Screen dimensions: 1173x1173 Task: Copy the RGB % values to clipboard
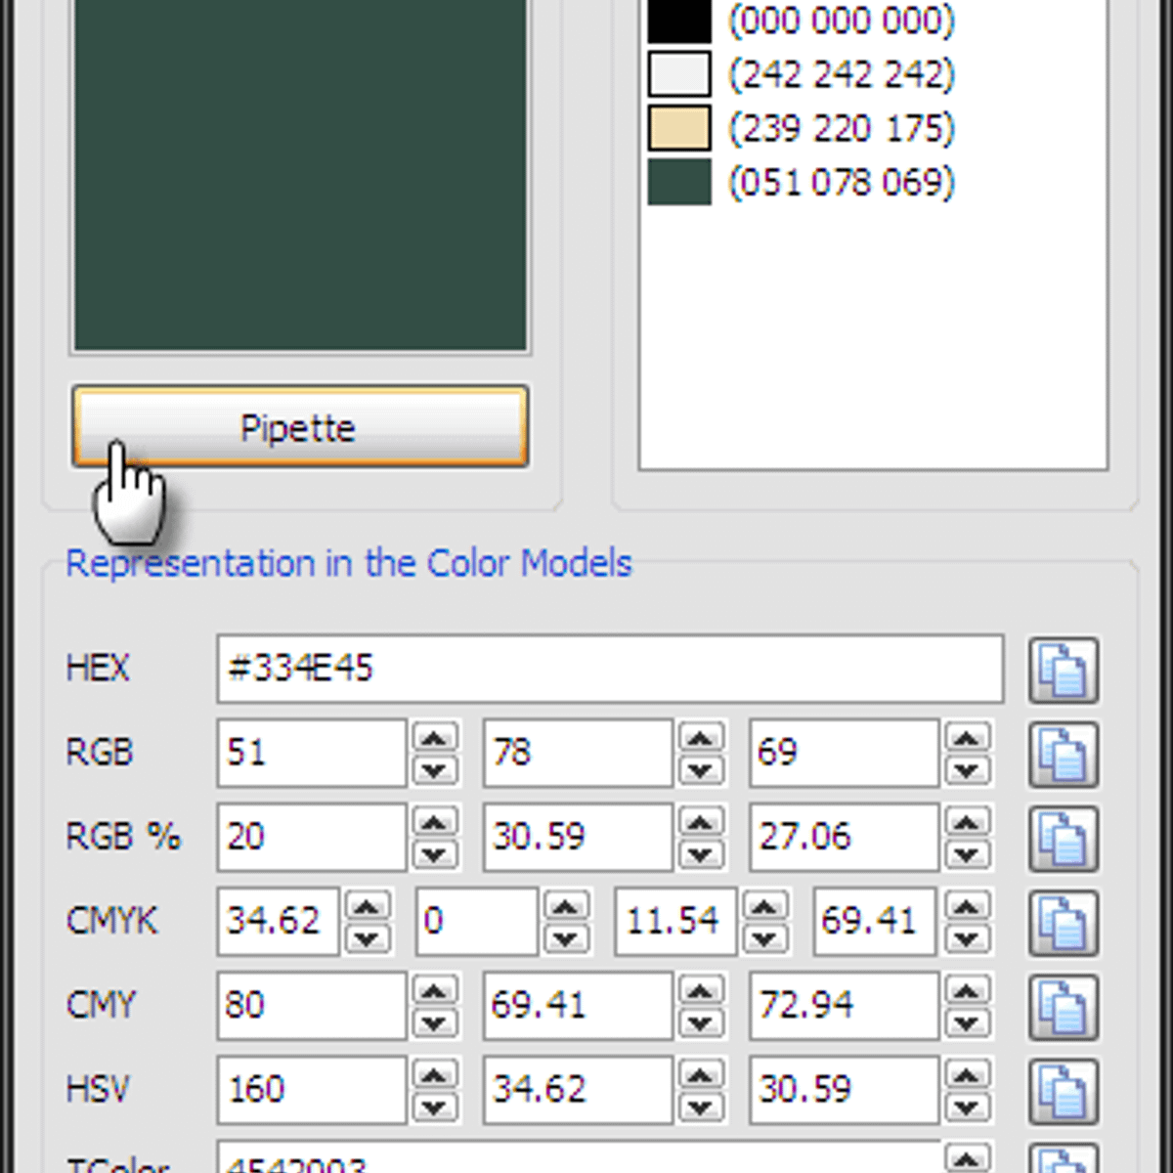[x=1063, y=839]
